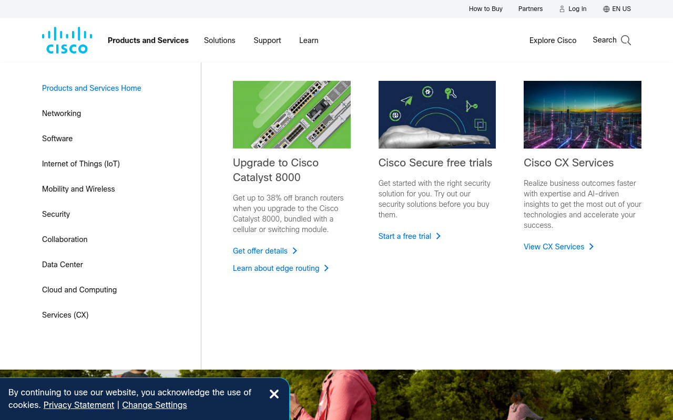Open Products and Services Home

(91, 88)
